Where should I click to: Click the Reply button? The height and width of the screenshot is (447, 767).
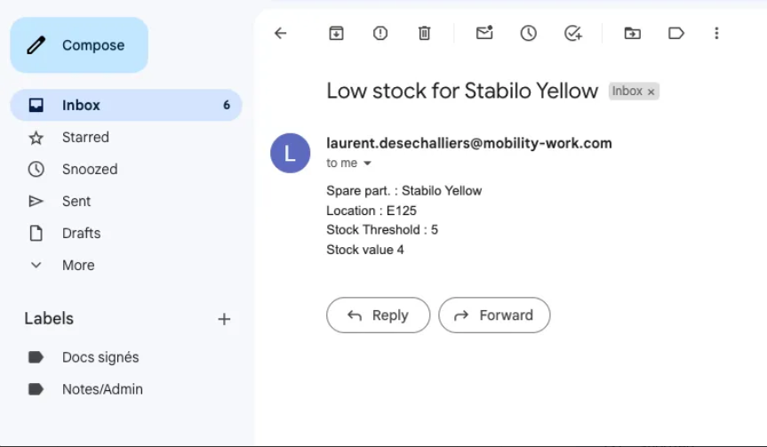pos(378,315)
